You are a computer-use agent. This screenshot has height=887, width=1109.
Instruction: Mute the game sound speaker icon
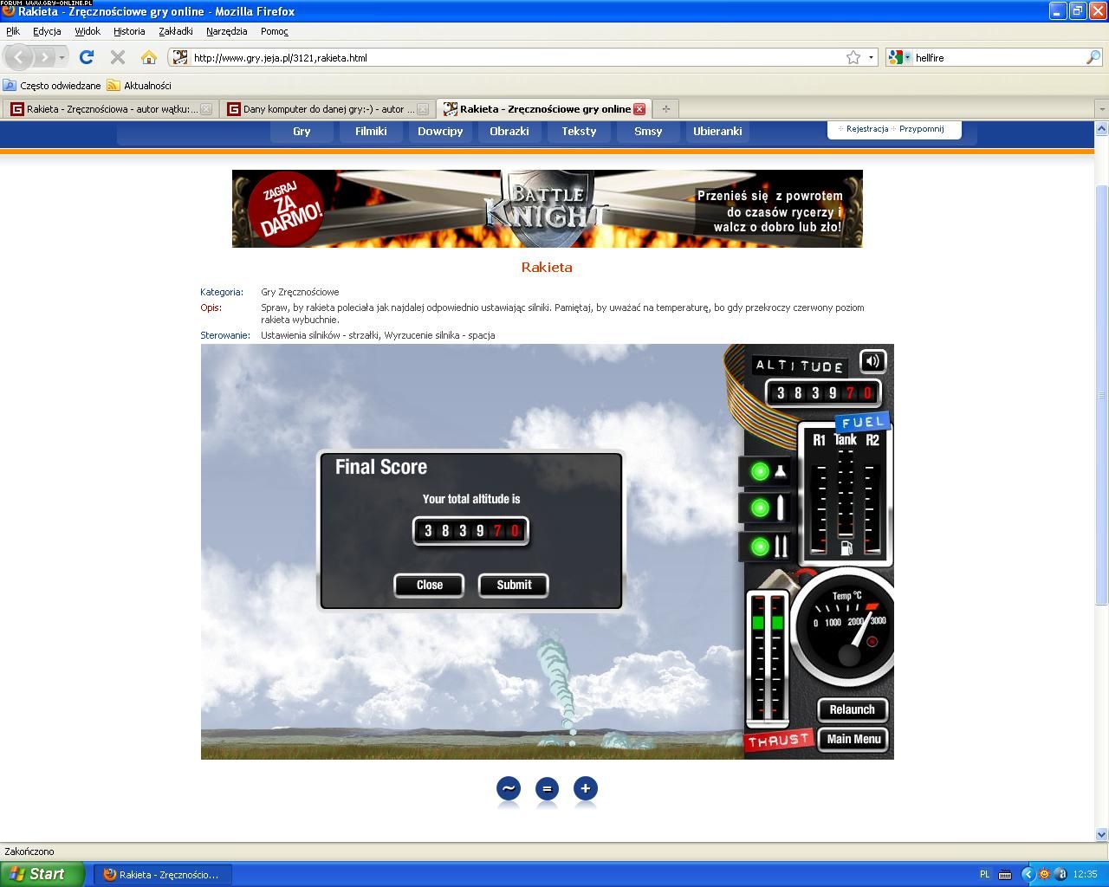872,360
